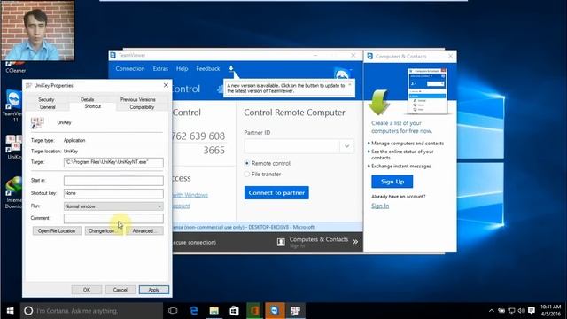Image resolution: width=567 pixels, height=319 pixels.
Task: Click Open File Location button
Action: click(x=57, y=230)
